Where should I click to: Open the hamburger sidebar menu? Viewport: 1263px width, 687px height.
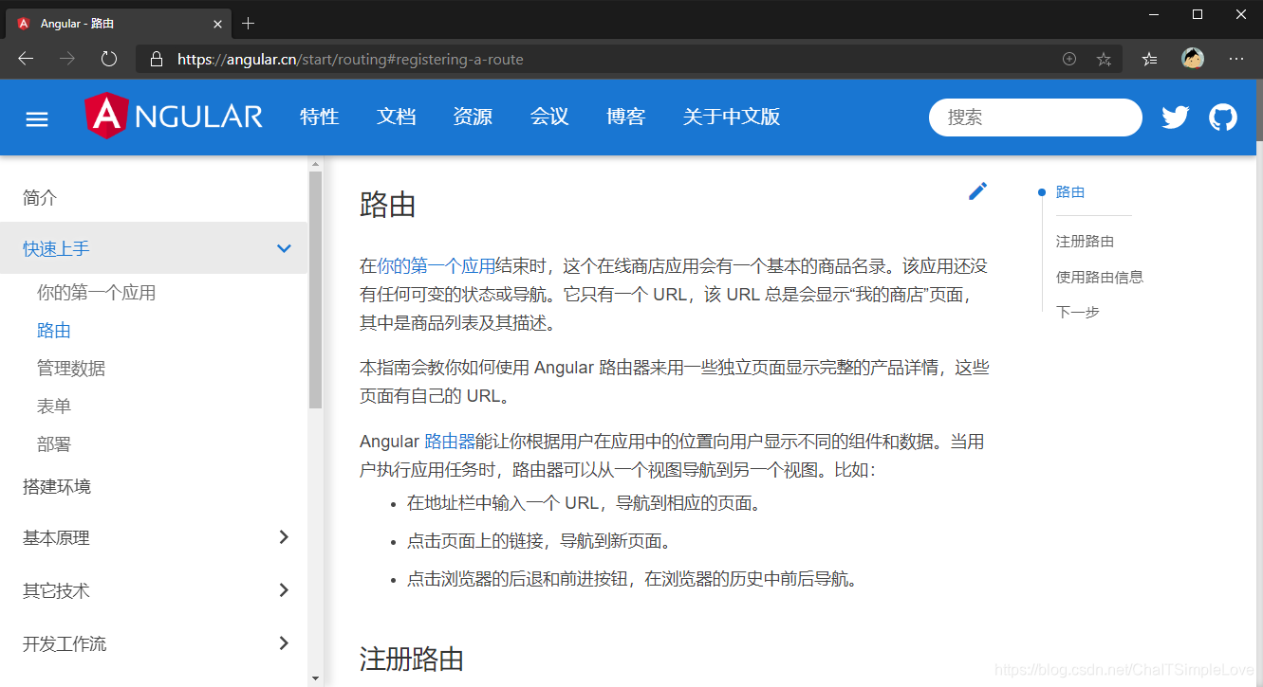pos(37,118)
